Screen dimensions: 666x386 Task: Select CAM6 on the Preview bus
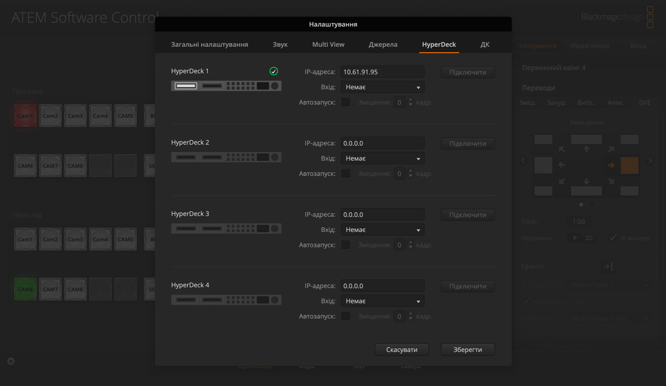click(25, 289)
